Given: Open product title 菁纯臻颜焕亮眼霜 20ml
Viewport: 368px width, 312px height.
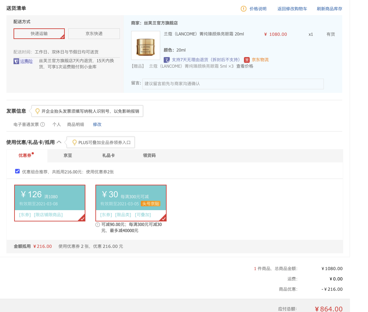Looking at the screenshot, I should coord(204,34).
